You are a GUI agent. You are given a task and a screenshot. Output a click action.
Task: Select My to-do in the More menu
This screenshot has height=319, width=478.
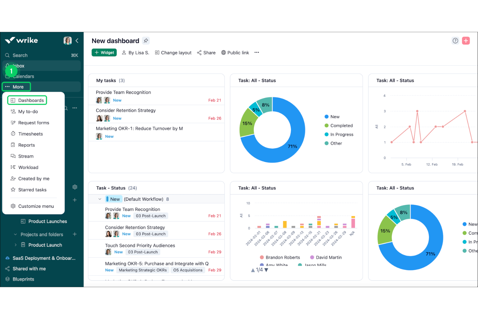[x=28, y=111]
